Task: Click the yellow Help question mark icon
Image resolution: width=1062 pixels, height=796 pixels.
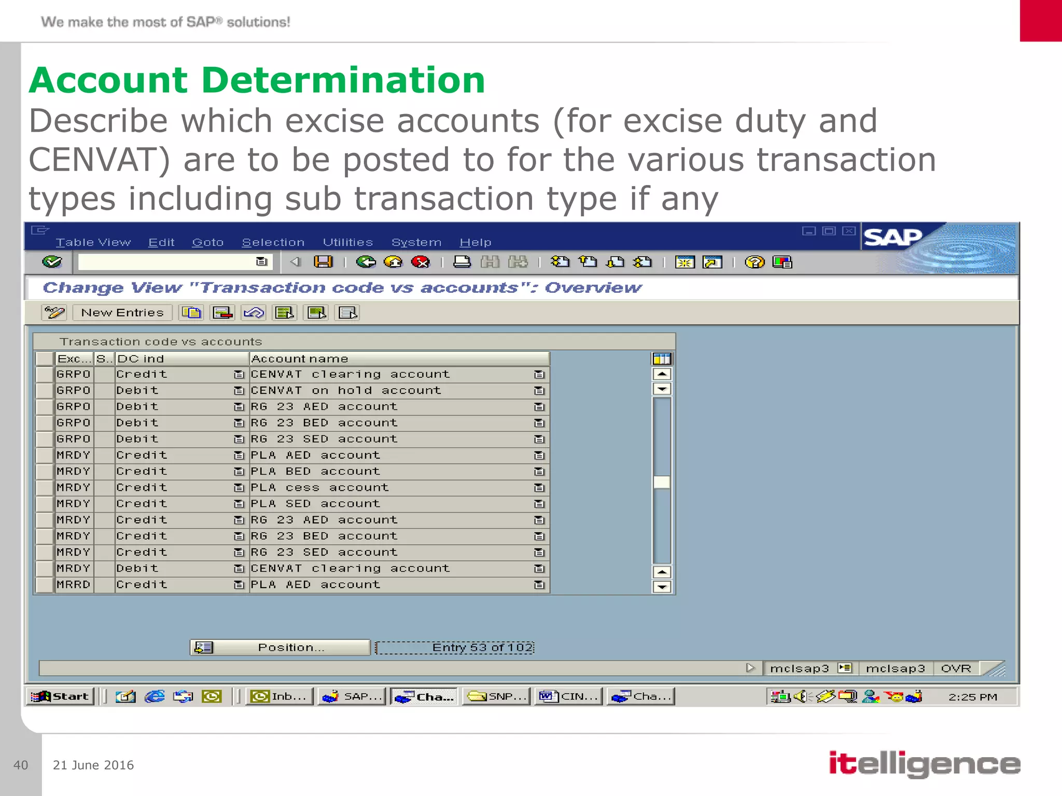Action: tap(754, 262)
